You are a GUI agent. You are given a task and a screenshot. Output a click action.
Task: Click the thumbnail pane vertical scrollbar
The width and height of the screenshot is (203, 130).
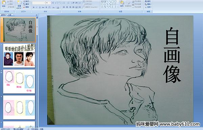(x=37, y=72)
